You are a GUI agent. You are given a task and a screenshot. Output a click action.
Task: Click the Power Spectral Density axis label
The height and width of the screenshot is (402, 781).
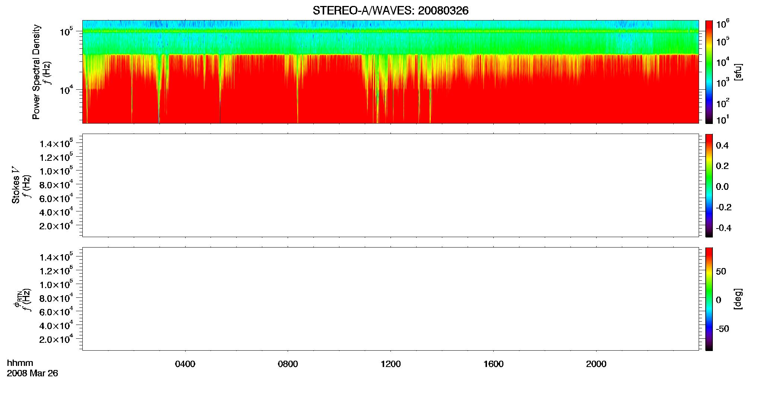click(36, 72)
